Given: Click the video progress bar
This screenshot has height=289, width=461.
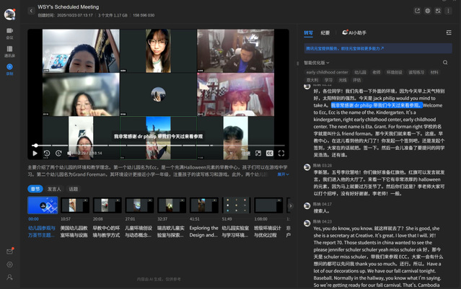Looking at the screenshot, I should click(x=159, y=146).
